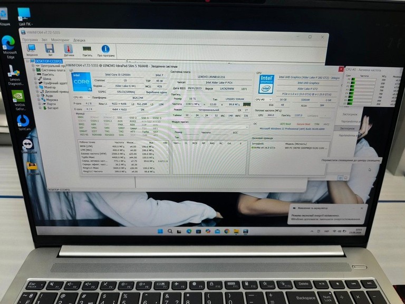Show hidden tray icons chevron
Screen dimensions: 405x304
312,231
